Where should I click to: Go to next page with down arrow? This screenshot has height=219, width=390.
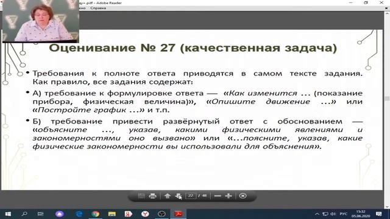[178, 196]
